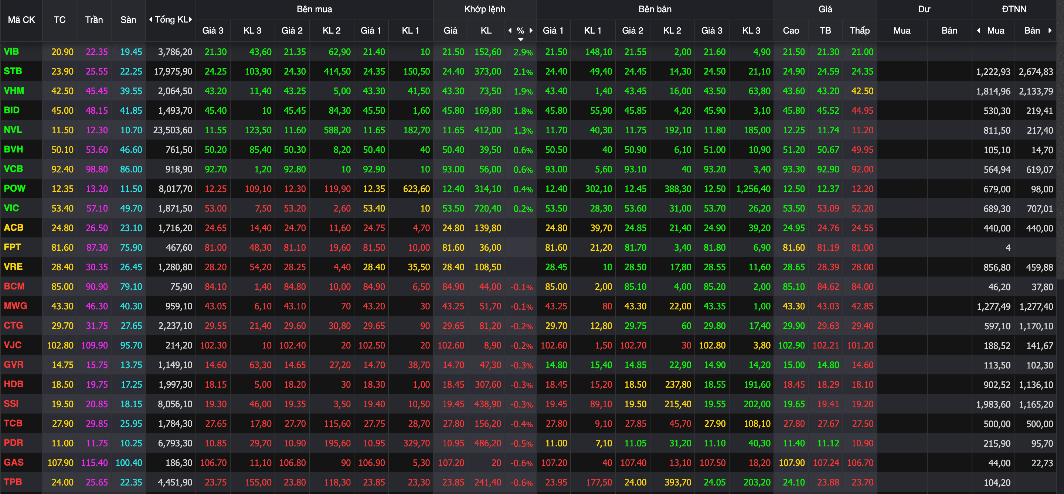The image size is (1064, 494).
Task: Click STB foreign sell value 2,674,83
Action: point(1036,72)
